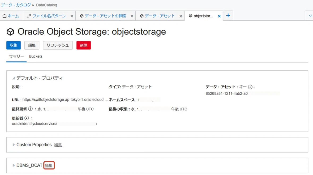
Task: Switch to the データ・アセットの参照 tab
Action: 105,16
